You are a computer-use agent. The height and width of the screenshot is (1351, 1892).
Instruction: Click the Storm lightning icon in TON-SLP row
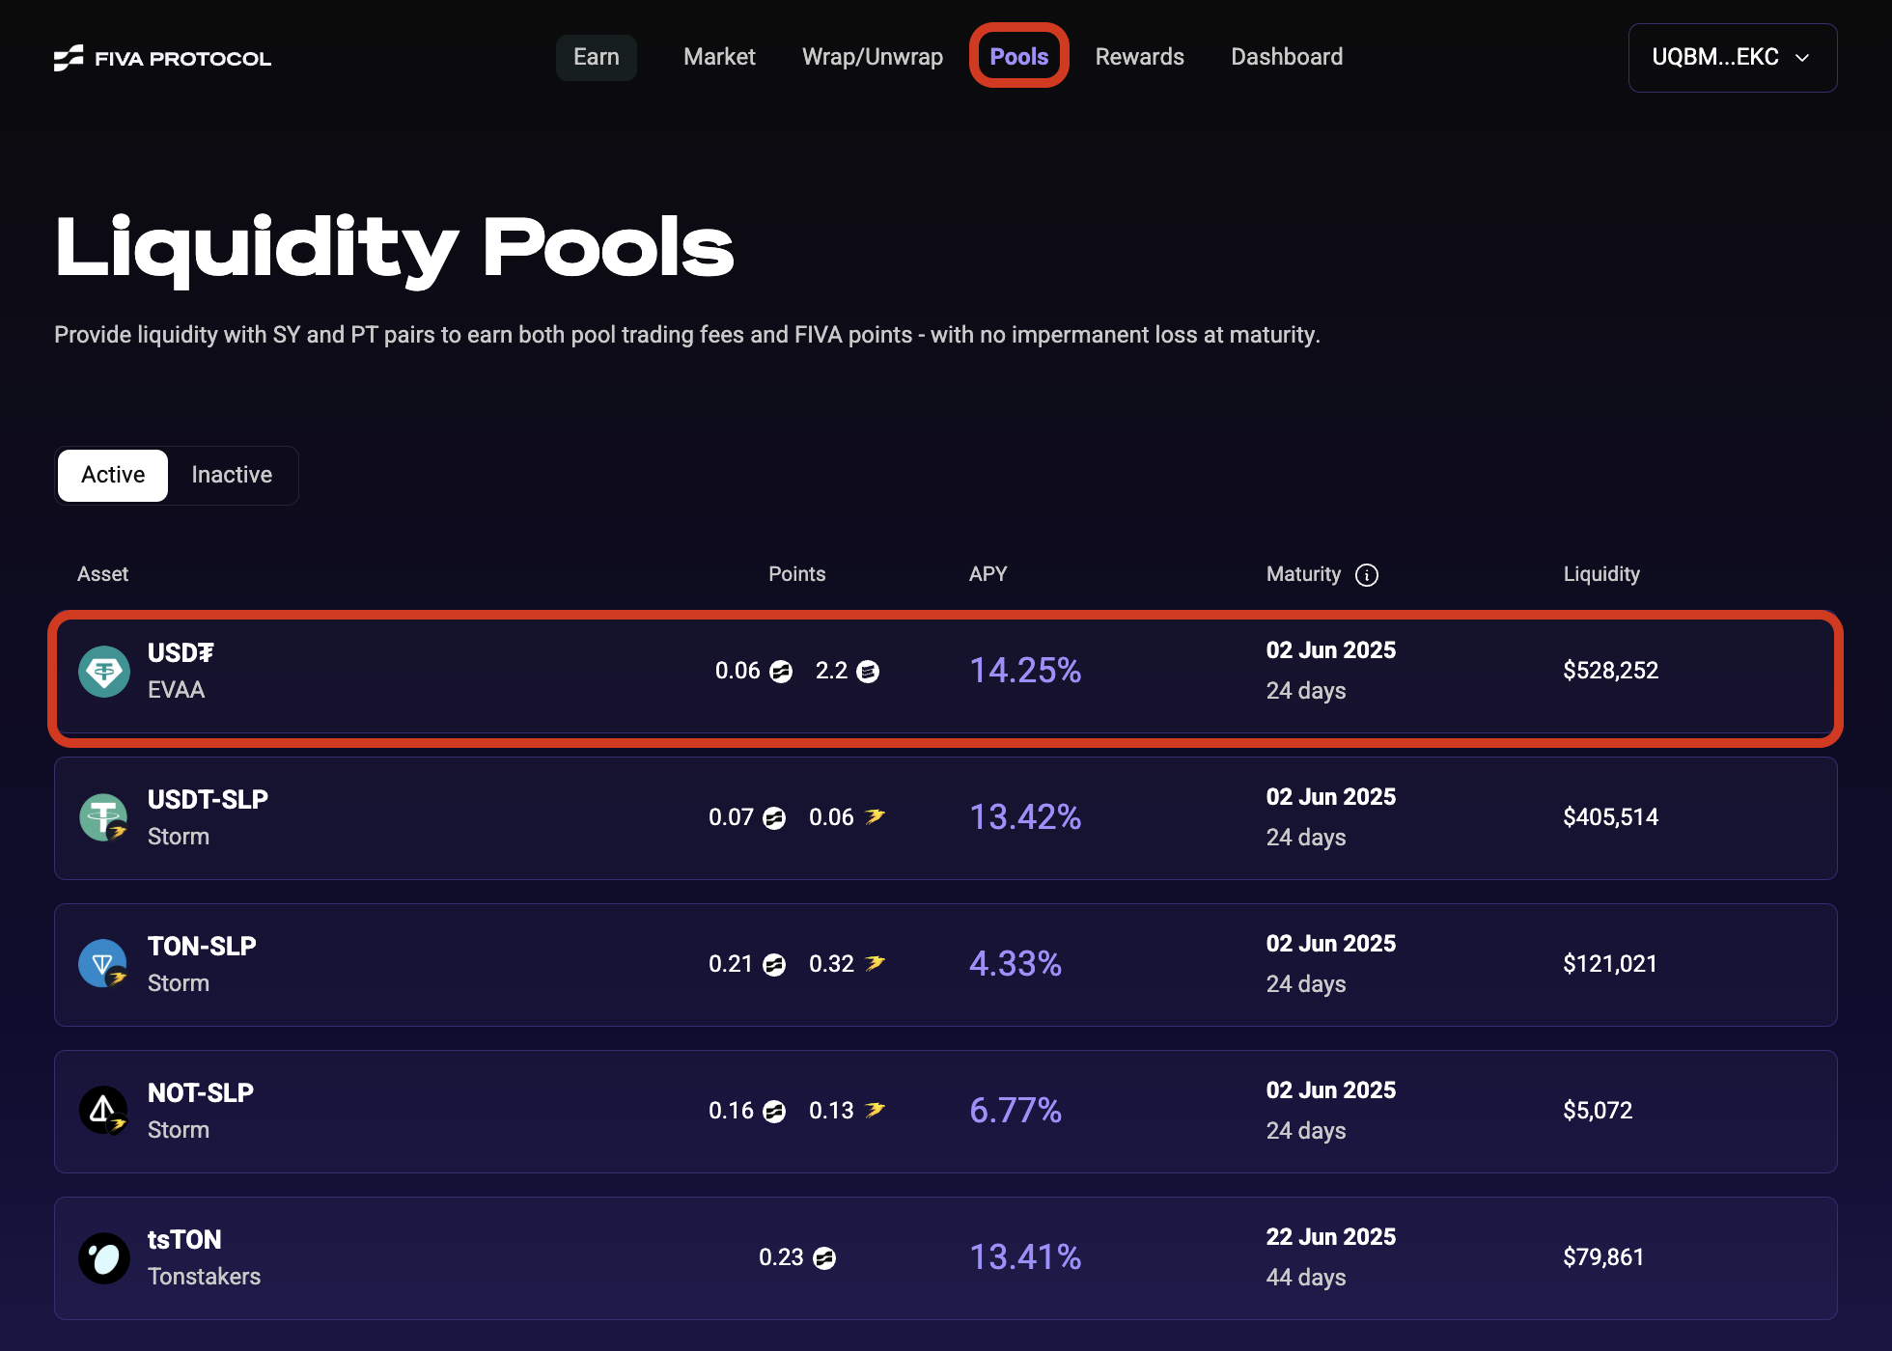875,963
